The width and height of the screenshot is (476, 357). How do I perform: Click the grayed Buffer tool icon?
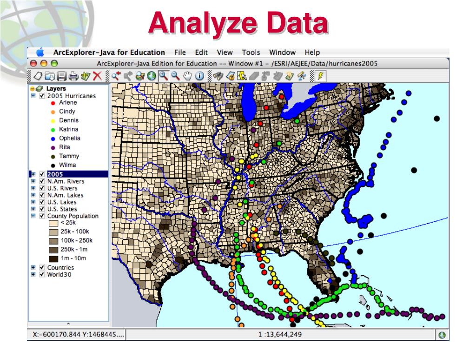point(266,76)
